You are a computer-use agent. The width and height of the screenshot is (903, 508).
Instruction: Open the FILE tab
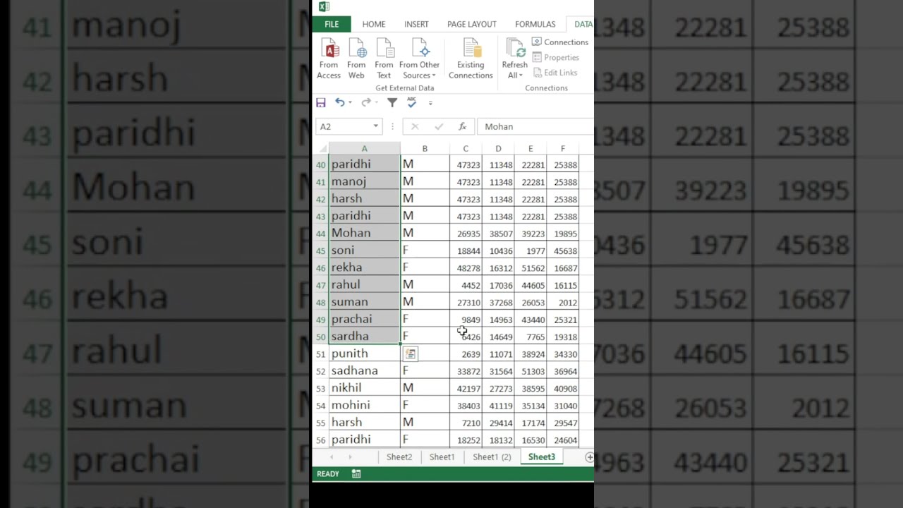pyautogui.click(x=332, y=24)
